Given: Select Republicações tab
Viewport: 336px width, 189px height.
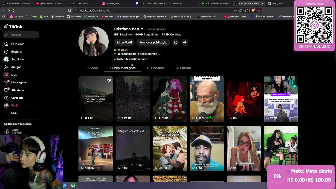Looking at the screenshot, I should (x=123, y=68).
